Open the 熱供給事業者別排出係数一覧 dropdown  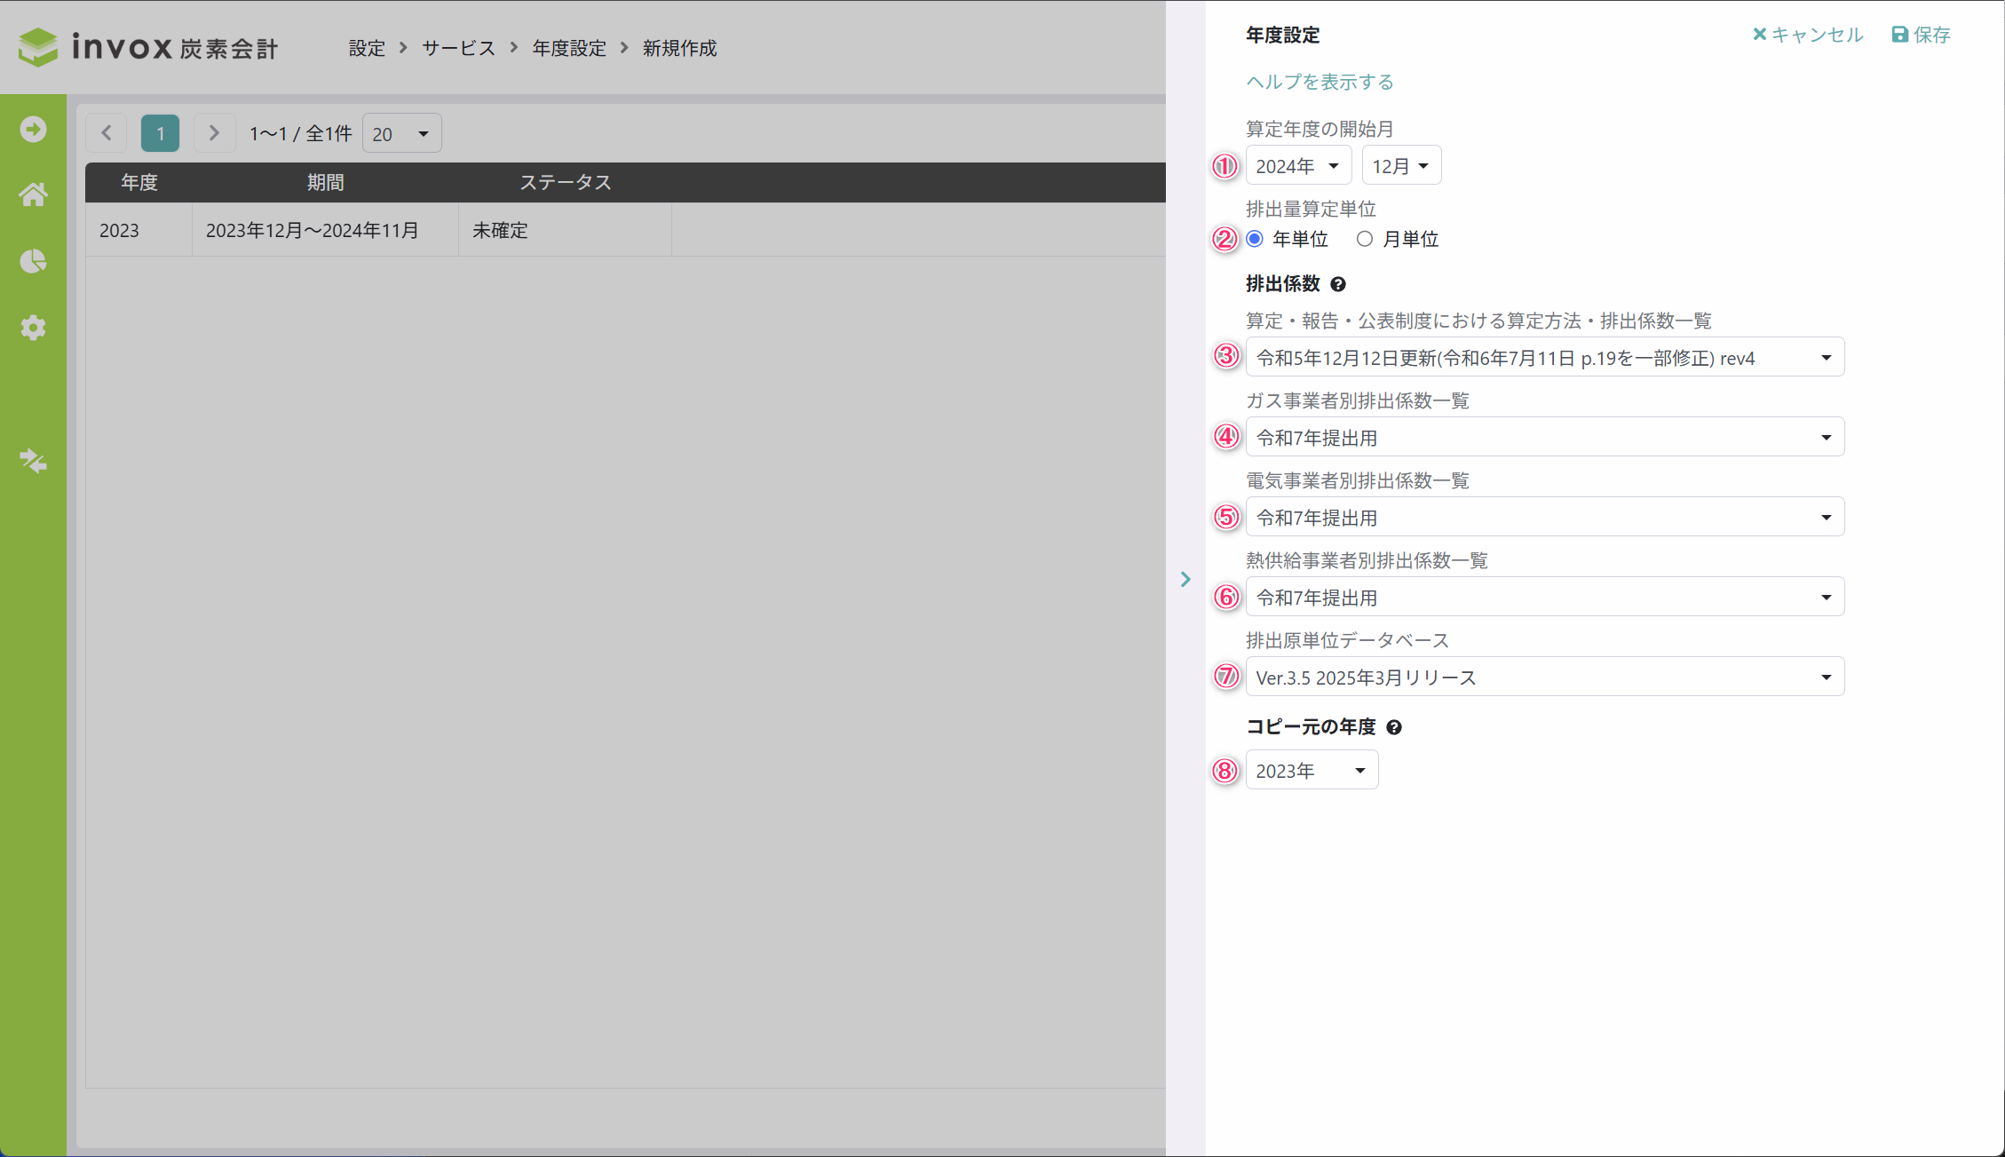click(x=1545, y=597)
